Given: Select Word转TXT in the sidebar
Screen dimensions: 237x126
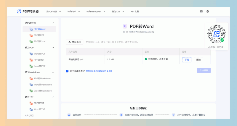Looking at the screenshot, I should (x=39, y=109).
